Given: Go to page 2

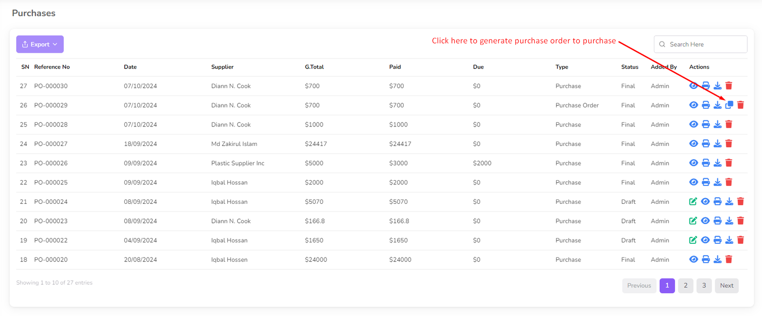Looking at the screenshot, I should pyautogui.click(x=685, y=286).
